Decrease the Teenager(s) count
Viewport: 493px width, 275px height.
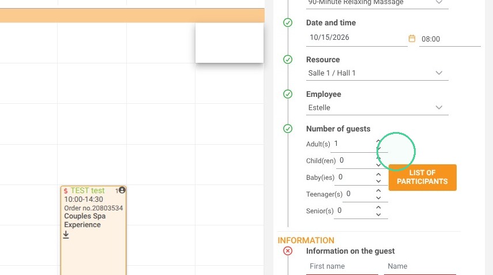379,198
